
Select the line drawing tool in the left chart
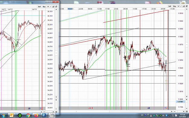coord(51,7)
